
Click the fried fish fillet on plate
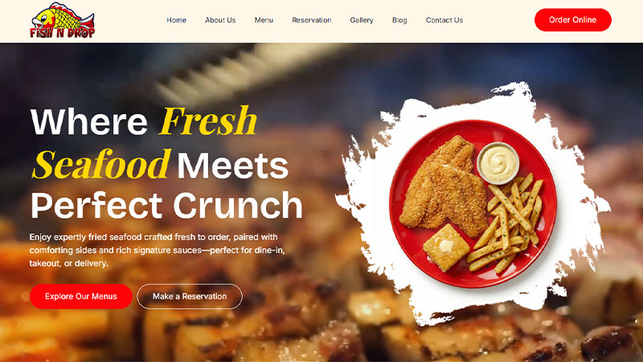(444, 187)
